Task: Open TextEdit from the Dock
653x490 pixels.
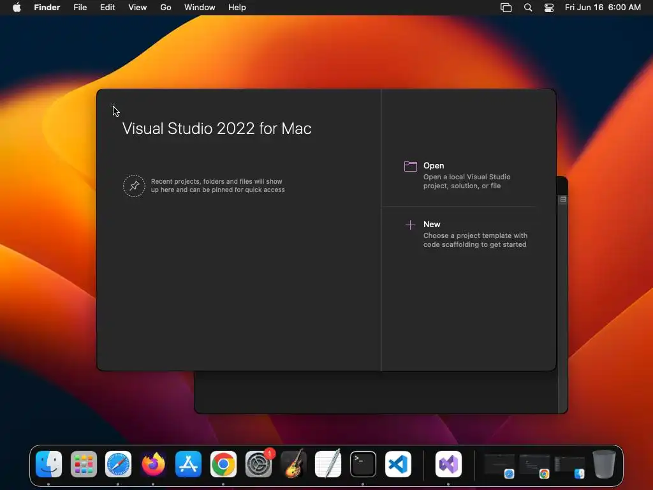Action: 328,464
